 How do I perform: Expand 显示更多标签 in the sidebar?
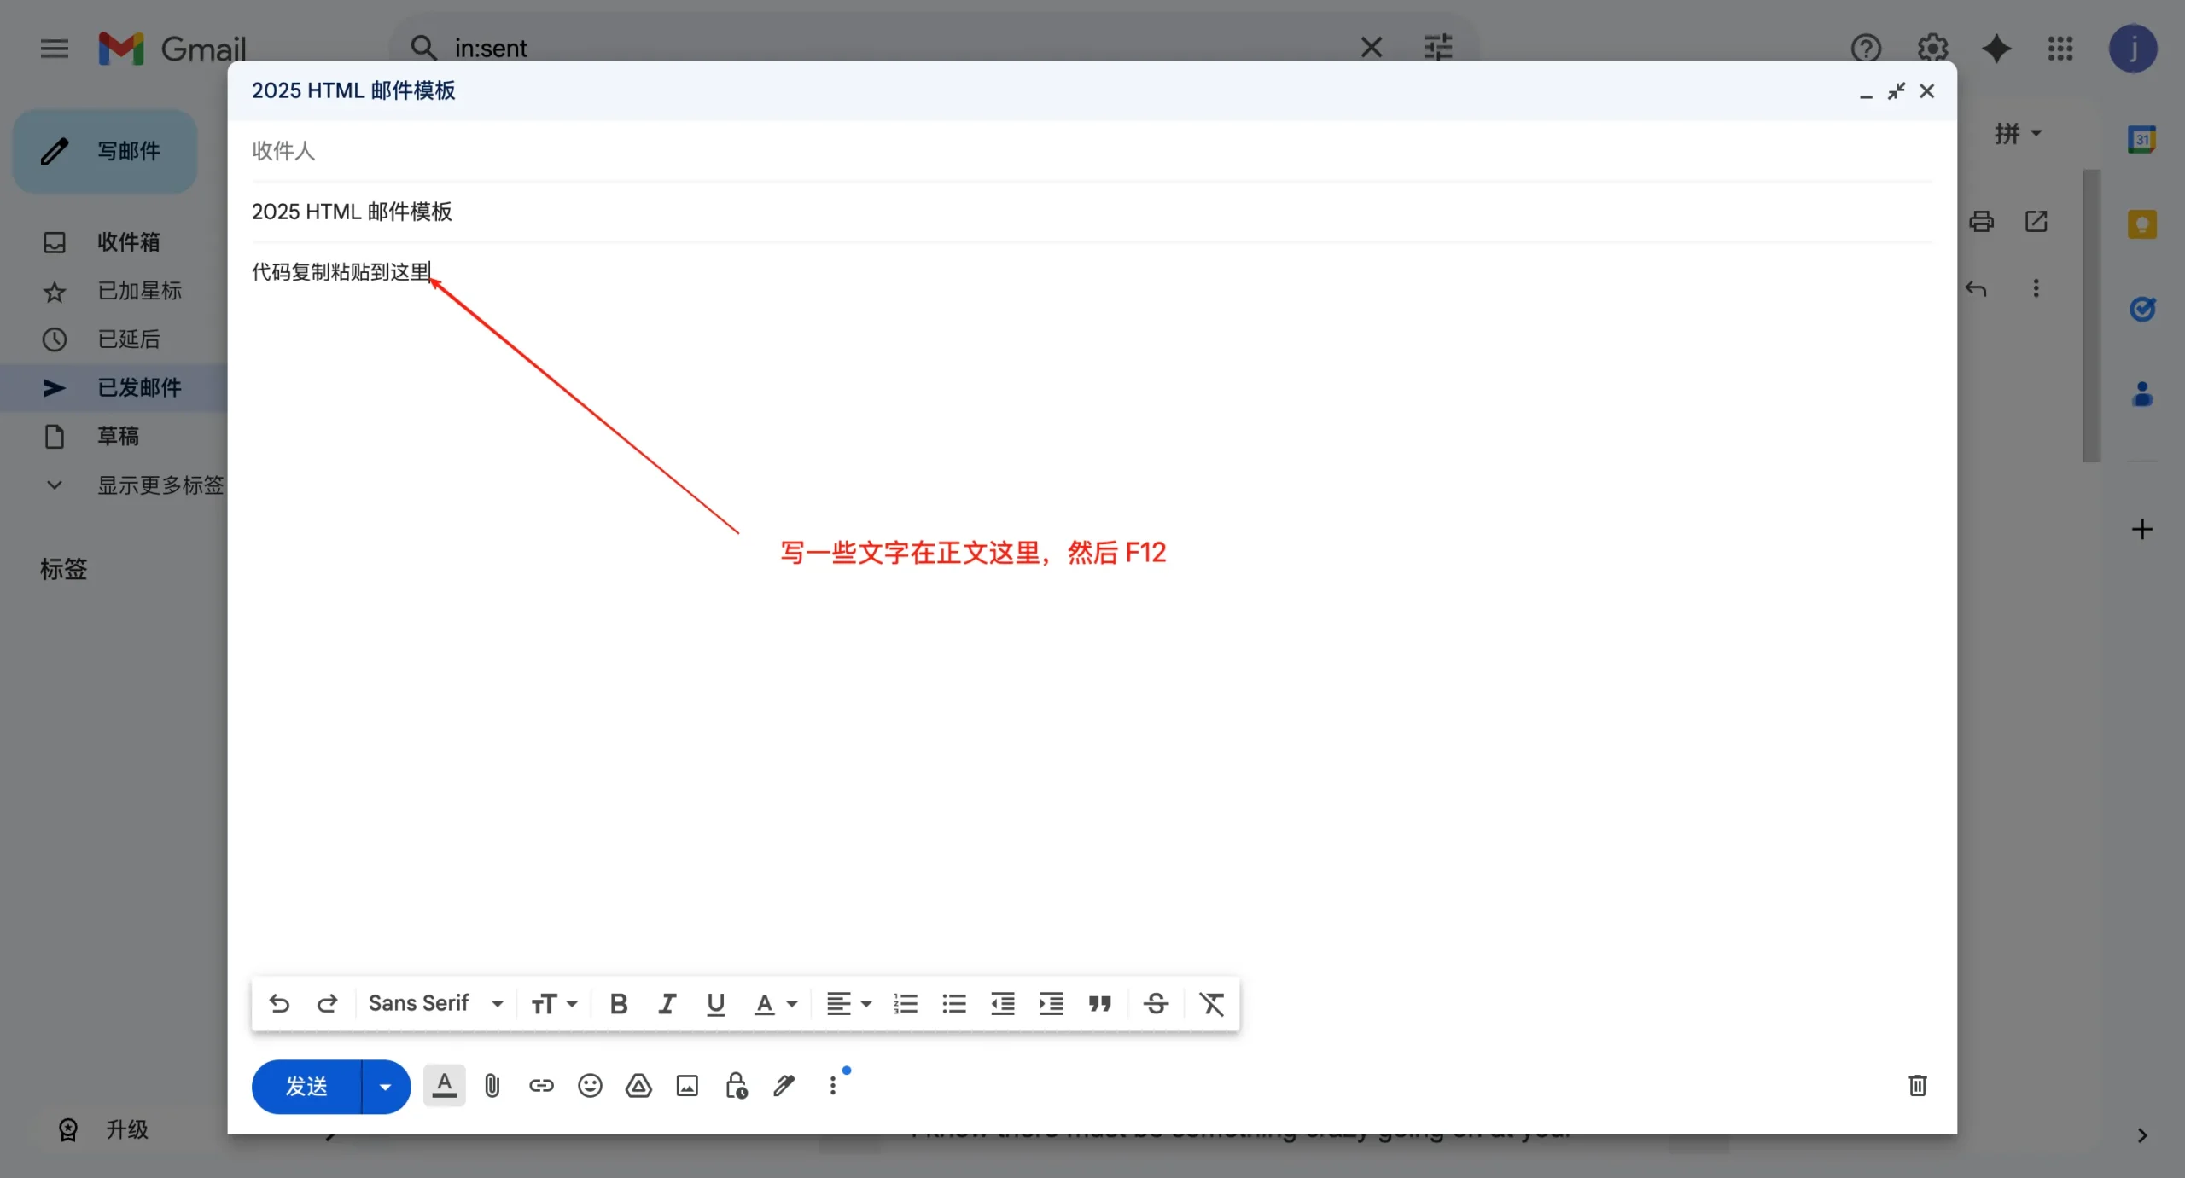tap(159, 485)
